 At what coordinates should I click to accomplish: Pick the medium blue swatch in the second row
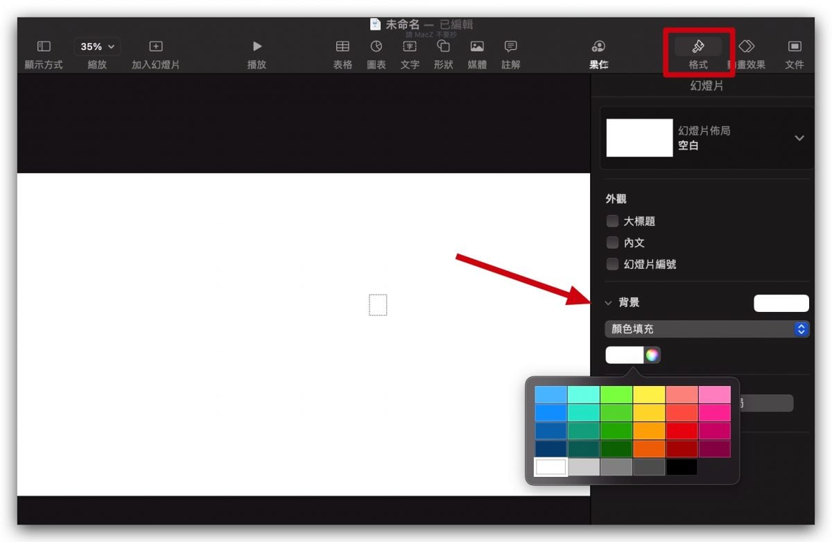551,412
